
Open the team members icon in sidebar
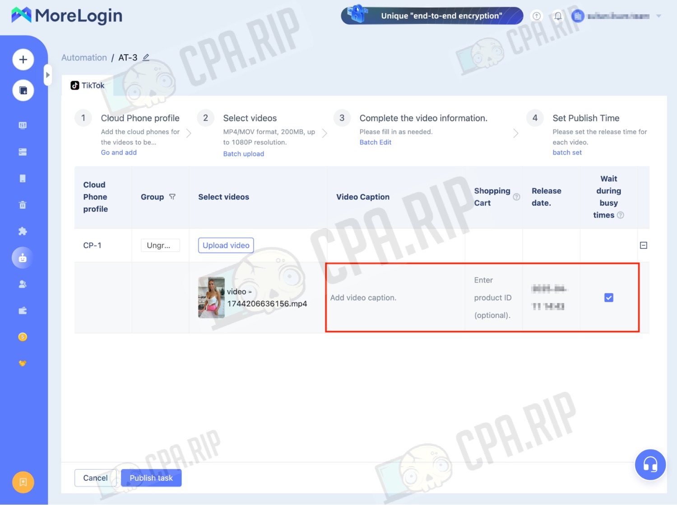[x=23, y=284]
